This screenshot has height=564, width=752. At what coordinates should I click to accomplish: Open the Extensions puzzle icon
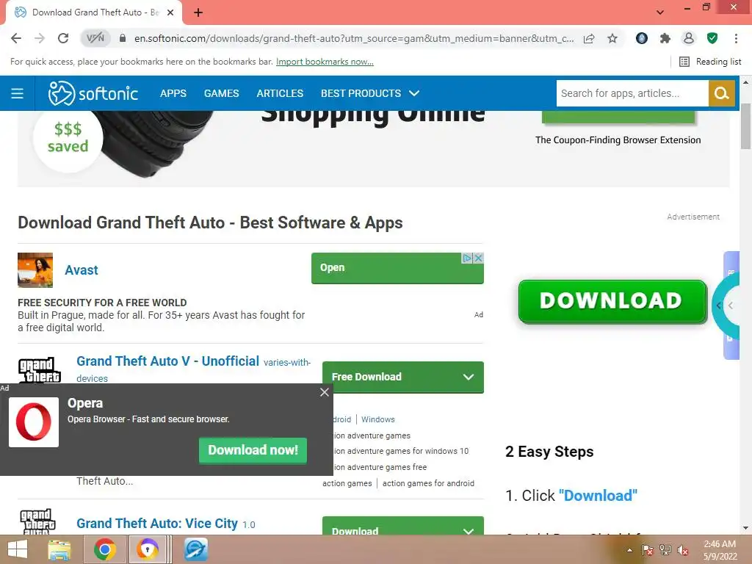pos(665,38)
